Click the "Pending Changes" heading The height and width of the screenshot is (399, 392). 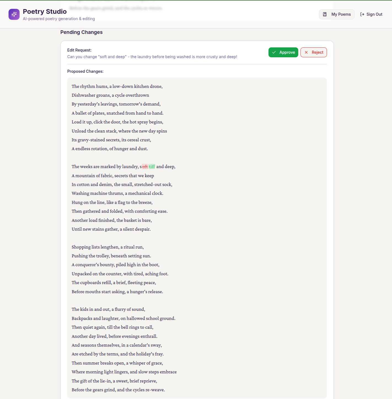(x=81, y=32)
